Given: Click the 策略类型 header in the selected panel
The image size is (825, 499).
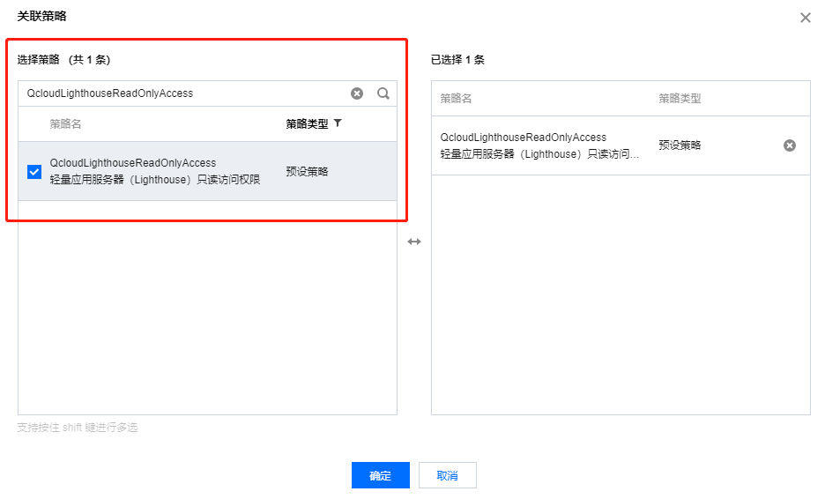Looking at the screenshot, I should [x=680, y=99].
